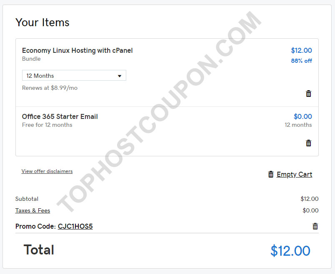This screenshot has height=274, width=335.
Task: Click the $0.00 Office 365 price
Action: point(303,116)
